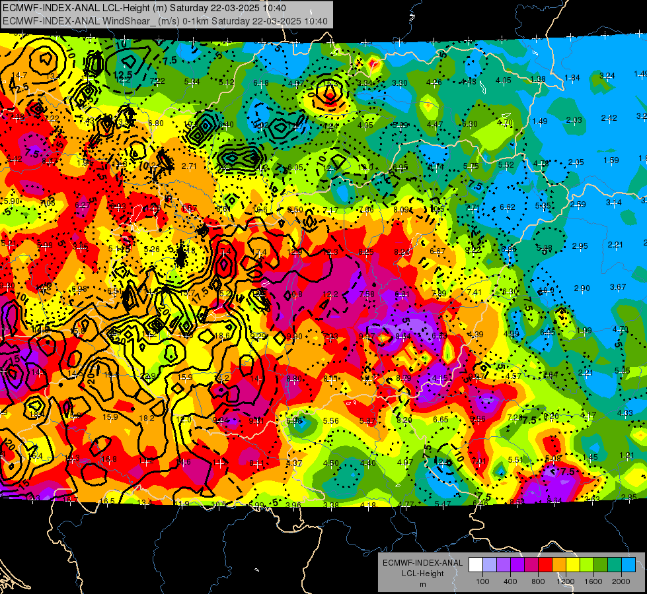The height and width of the screenshot is (594, 647).
Task: Click the map value 5.87
Action: [367, 421]
